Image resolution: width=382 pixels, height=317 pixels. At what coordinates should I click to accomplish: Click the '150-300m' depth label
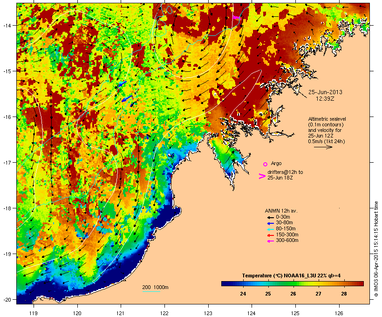click(x=287, y=234)
